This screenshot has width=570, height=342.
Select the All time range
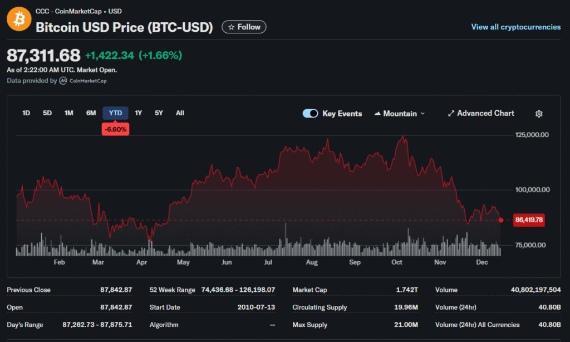pyautogui.click(x=180, y=113)
